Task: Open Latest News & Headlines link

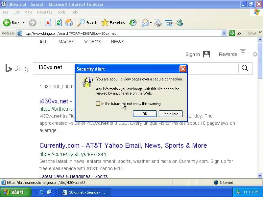Action: (x=65, y=176)
